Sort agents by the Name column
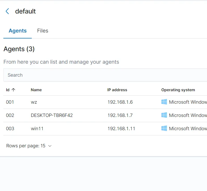Viewport: 207px width, 191px height. point(36,90)
